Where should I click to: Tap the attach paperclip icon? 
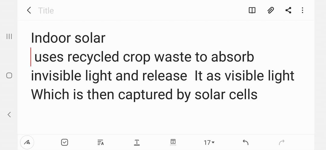270,11
